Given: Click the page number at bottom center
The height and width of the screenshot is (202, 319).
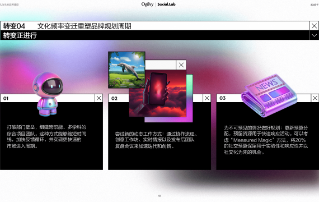Looking at the screenshot, I should click(x=159, y=196).
